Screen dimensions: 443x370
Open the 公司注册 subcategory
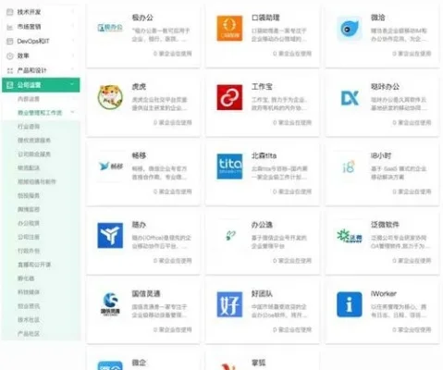click(29, 237)
